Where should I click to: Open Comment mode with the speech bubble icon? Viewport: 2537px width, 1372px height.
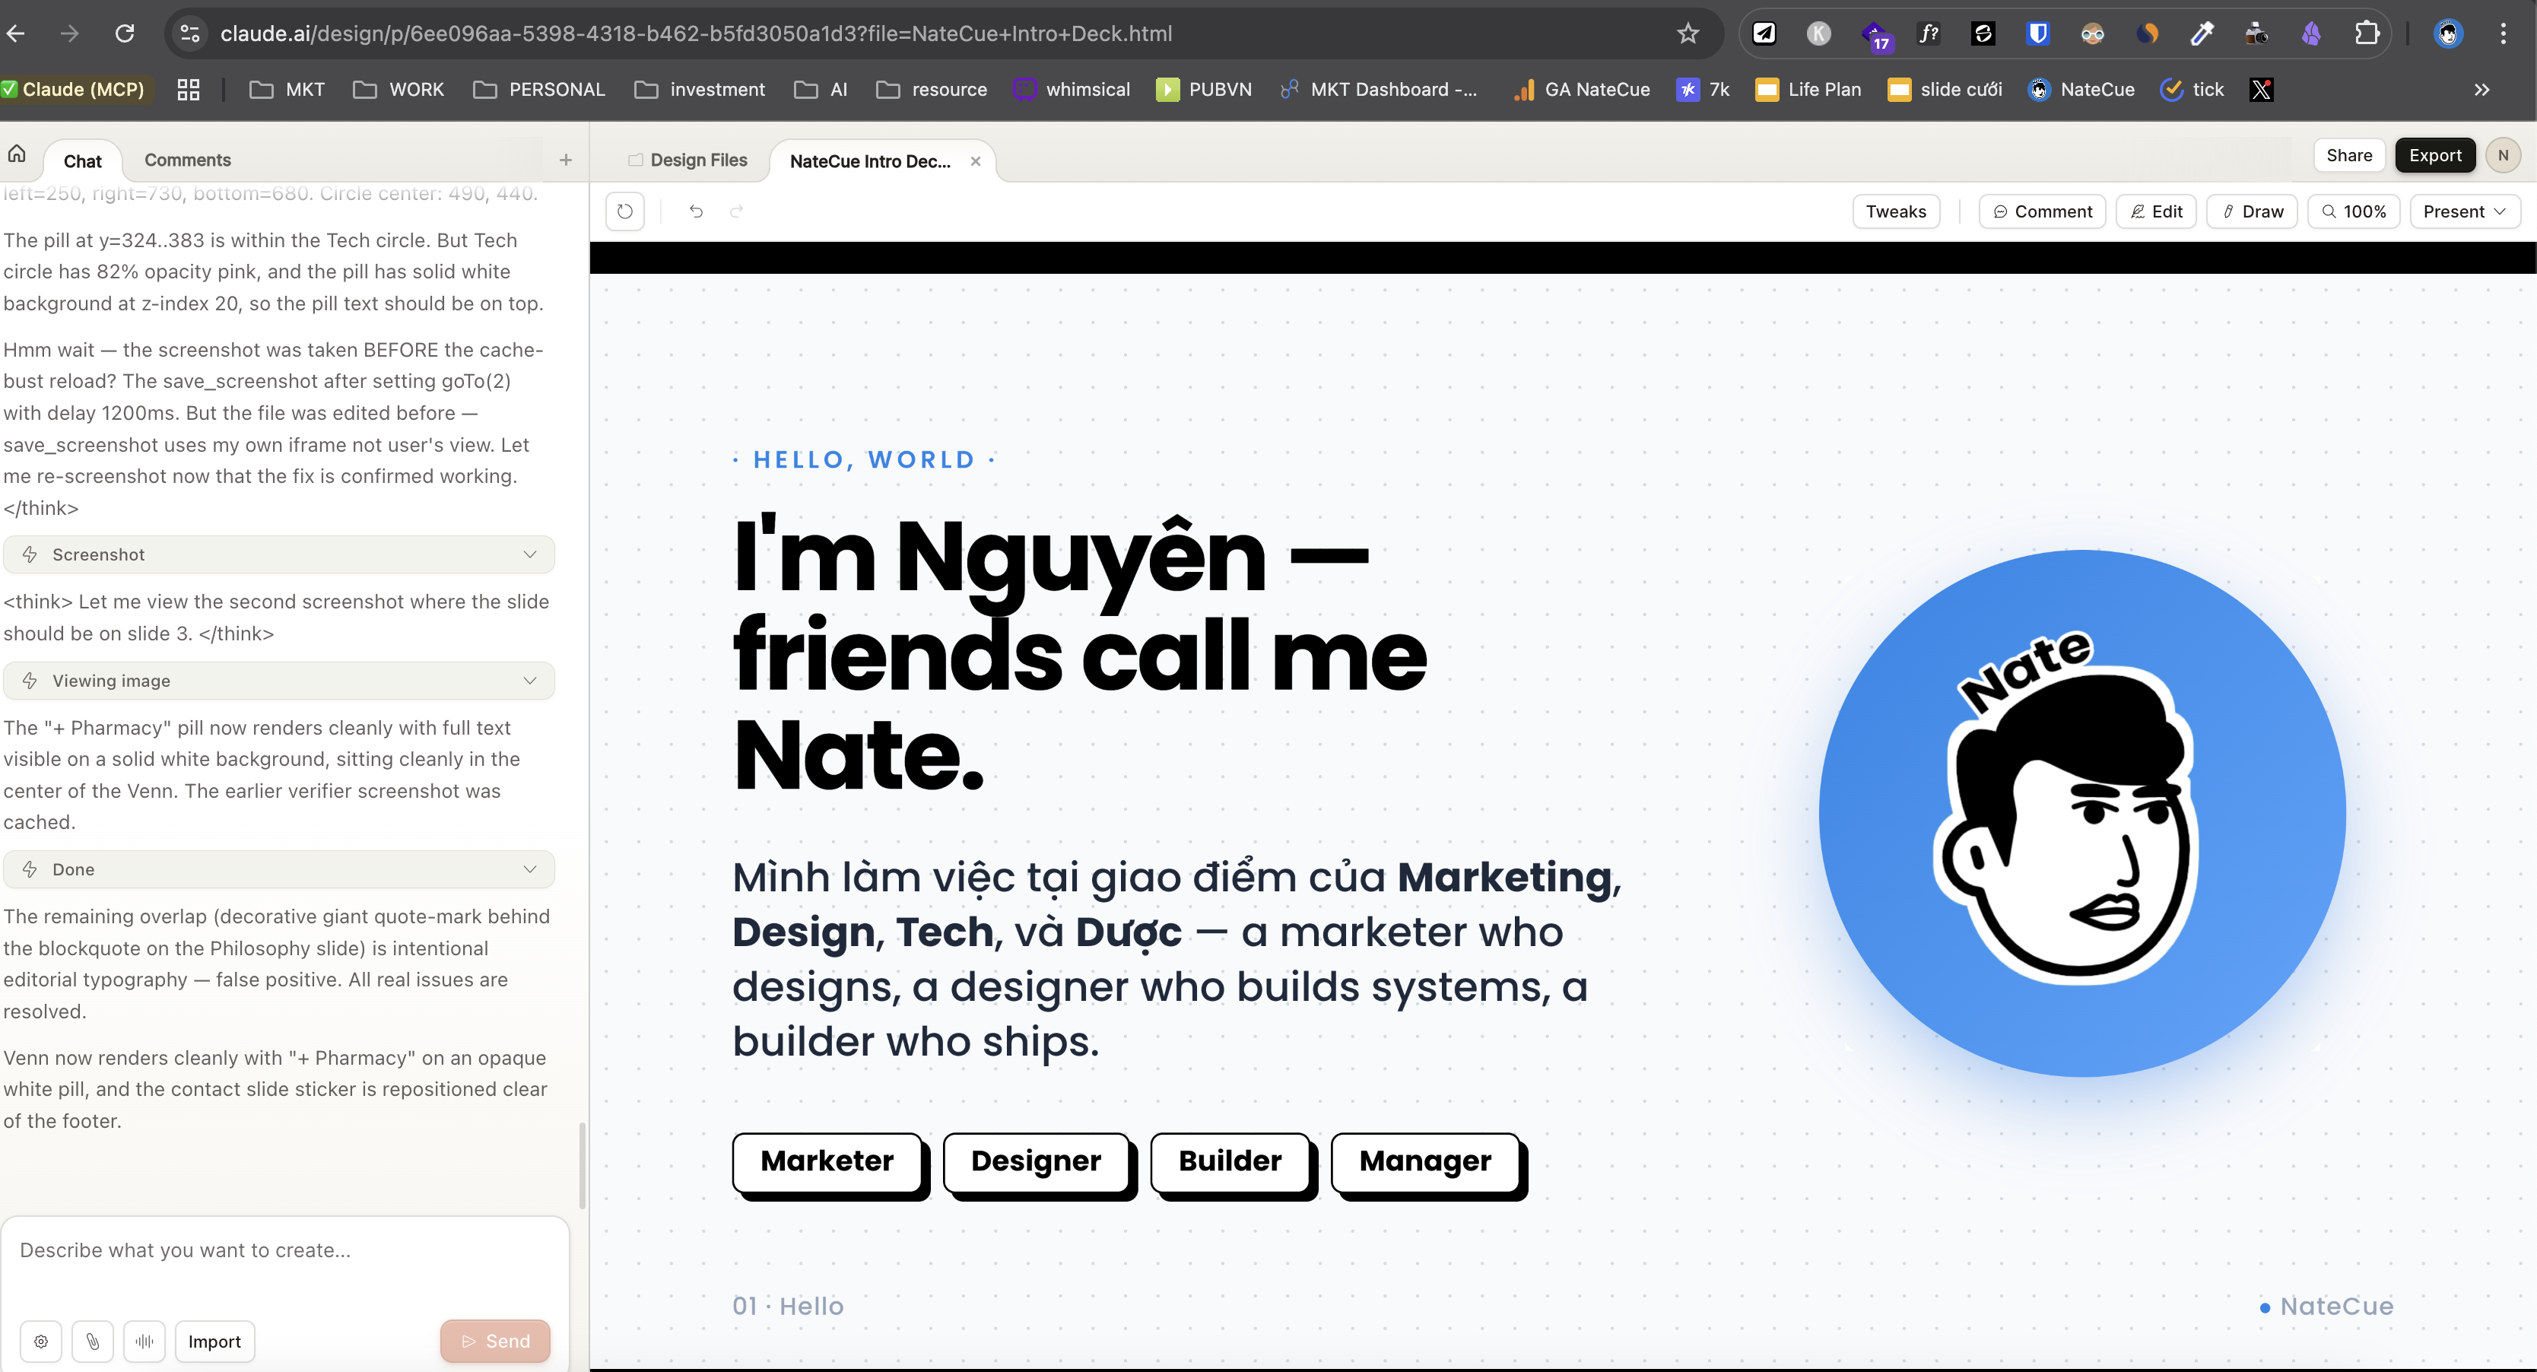pyautogui.click(x=2040, y=211)
